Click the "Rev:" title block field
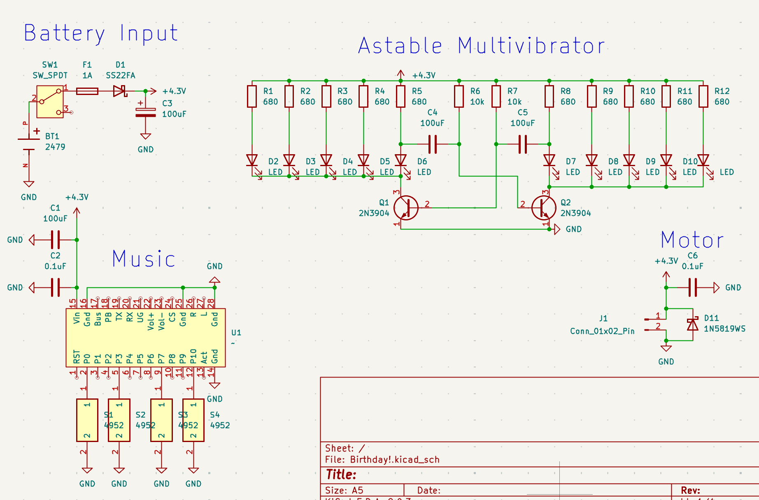 pyautogui.click(x=690, y=490)
